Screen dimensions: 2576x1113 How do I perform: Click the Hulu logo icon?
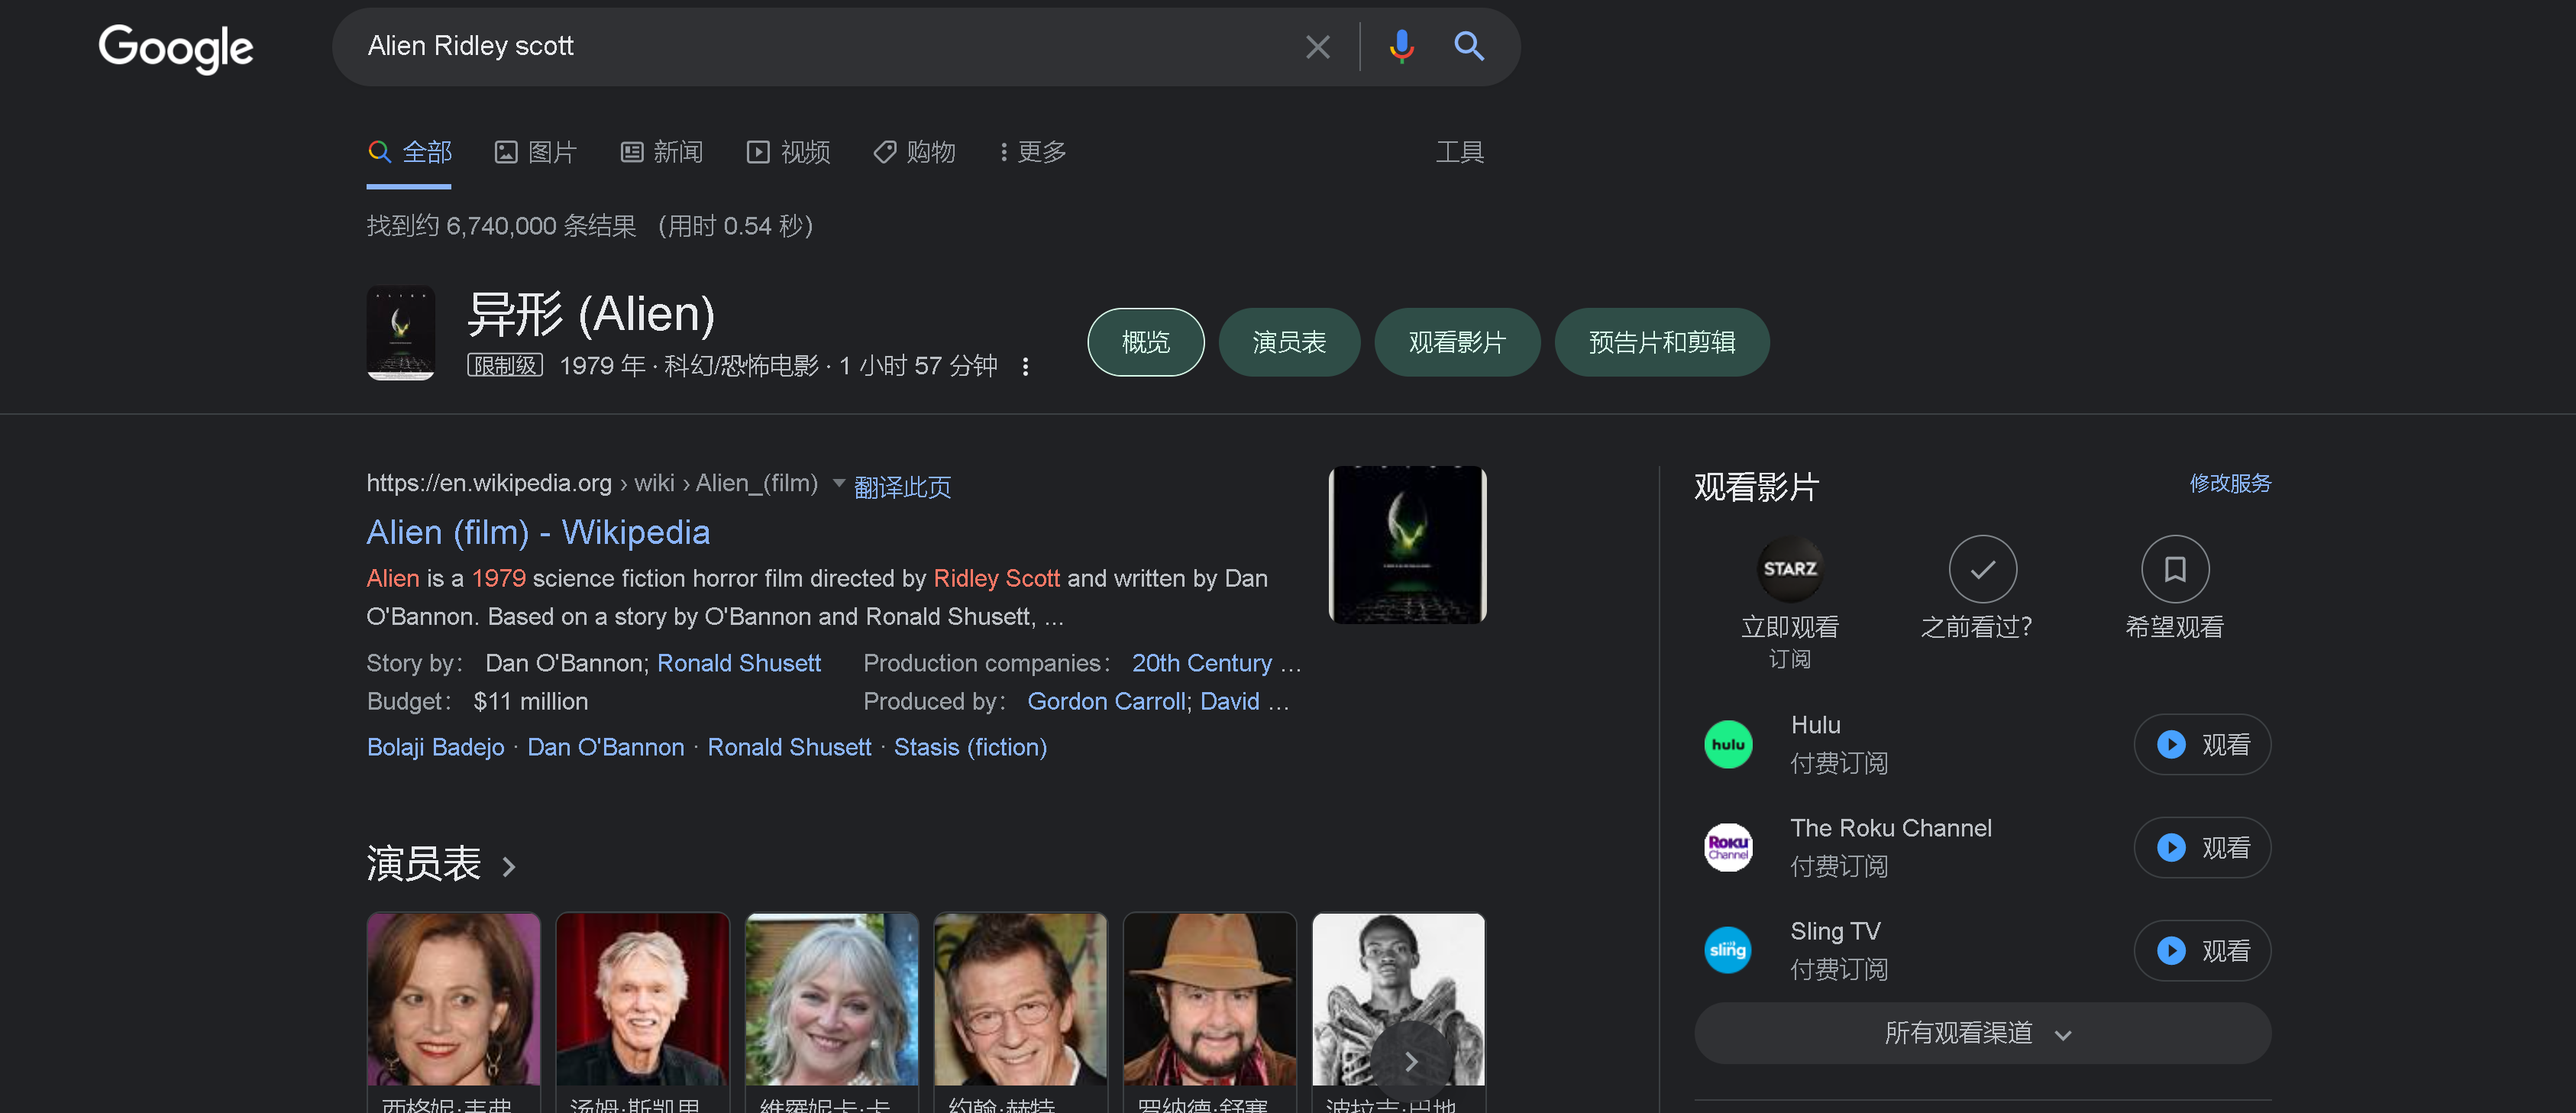(1728, 744)
